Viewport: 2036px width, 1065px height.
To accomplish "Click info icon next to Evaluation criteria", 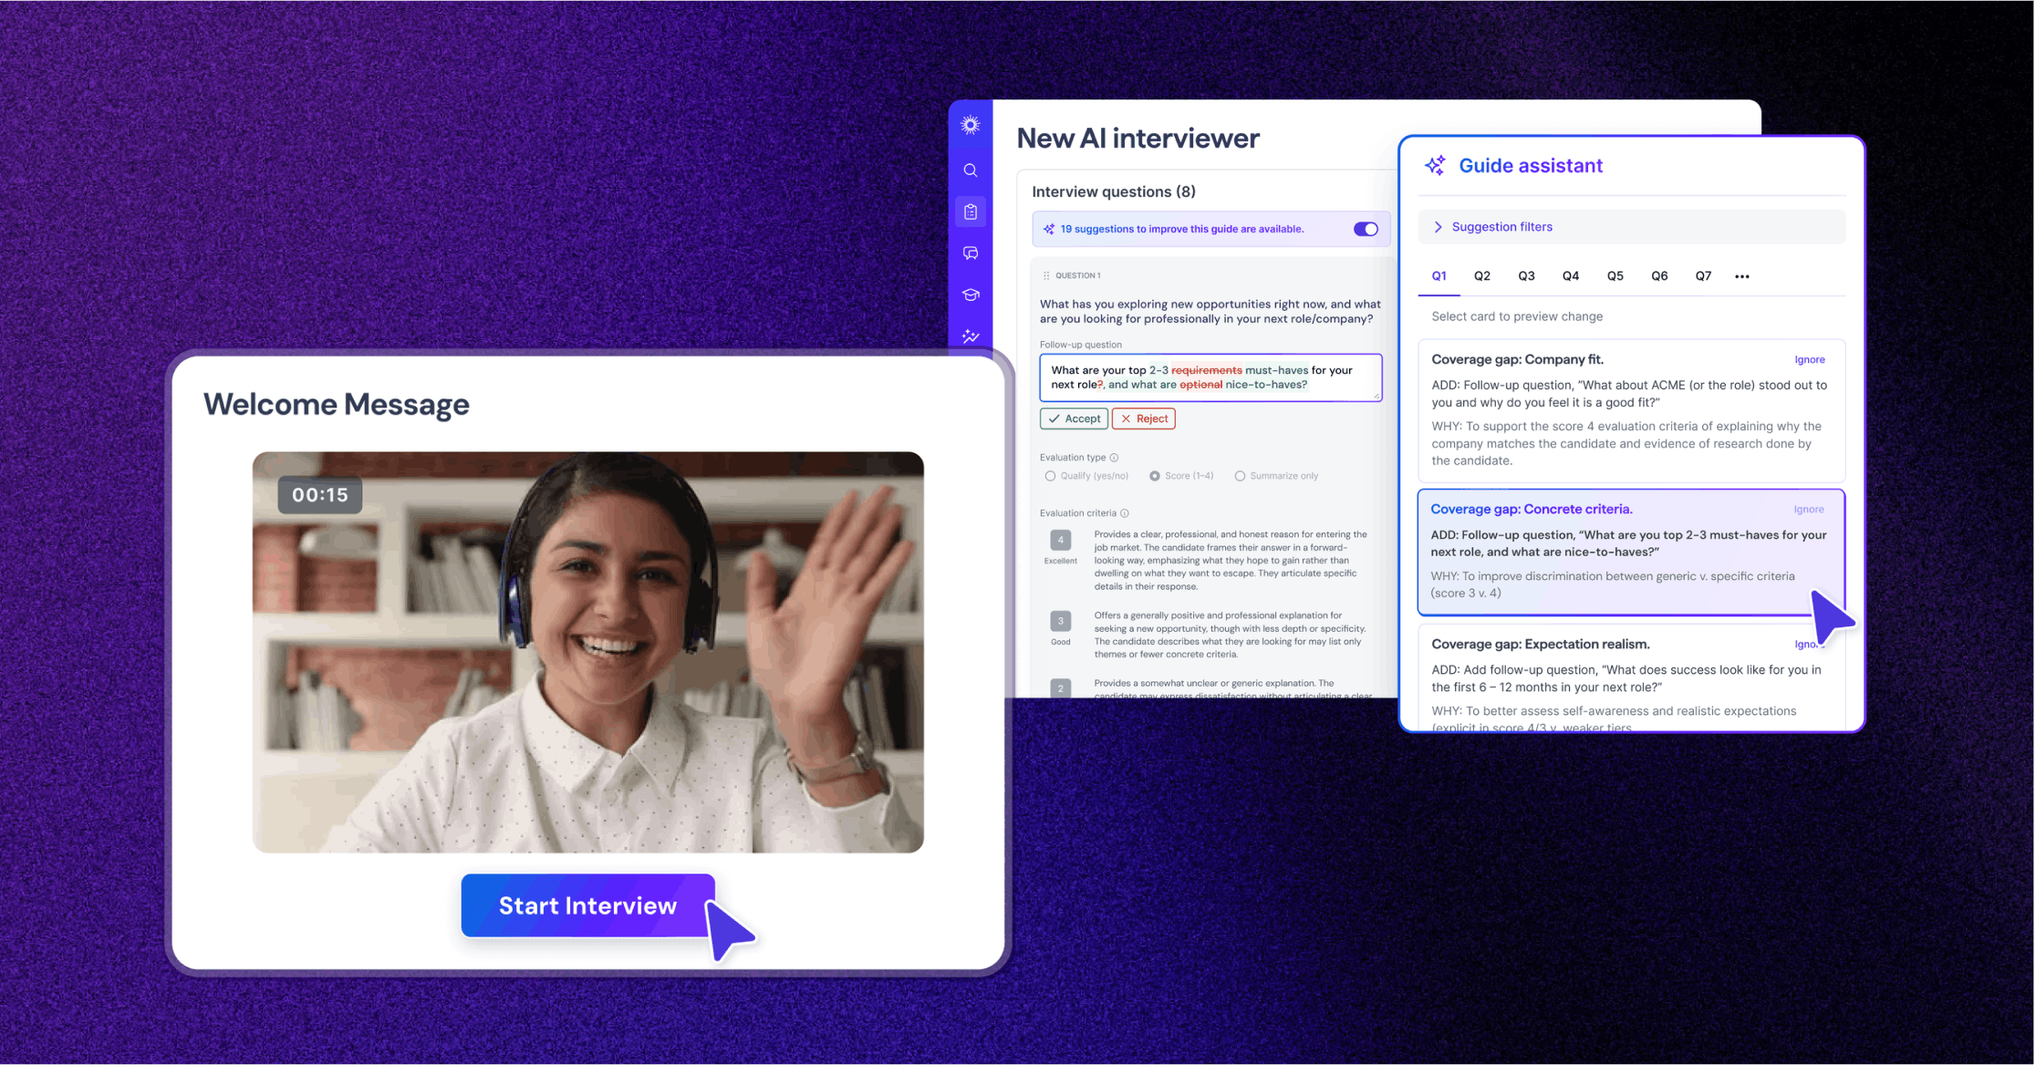I will pos(1125,513).
